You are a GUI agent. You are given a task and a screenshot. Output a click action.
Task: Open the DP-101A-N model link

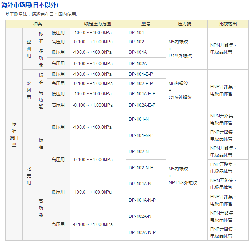[140, 184]
